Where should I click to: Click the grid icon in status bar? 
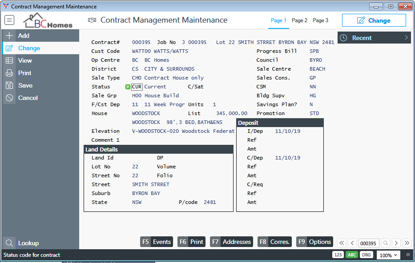coord(408,255)
